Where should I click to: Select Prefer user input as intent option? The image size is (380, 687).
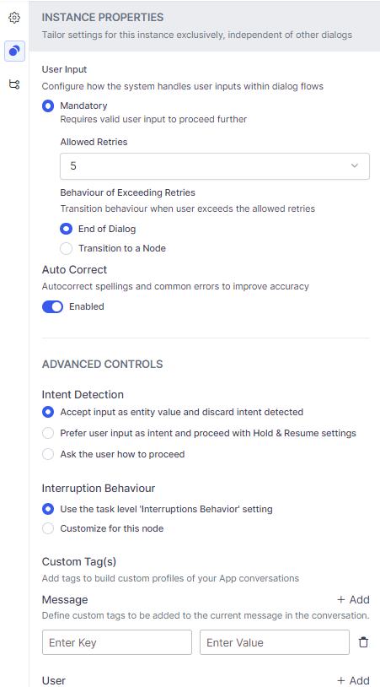pos(48,433)
